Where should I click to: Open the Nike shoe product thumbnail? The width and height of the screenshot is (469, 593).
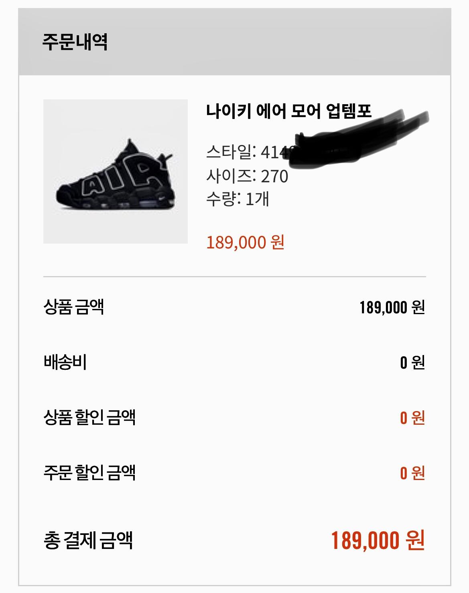115,171
